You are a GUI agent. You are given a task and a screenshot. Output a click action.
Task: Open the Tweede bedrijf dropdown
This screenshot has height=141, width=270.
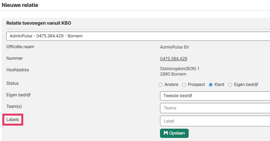pos(215,96)
